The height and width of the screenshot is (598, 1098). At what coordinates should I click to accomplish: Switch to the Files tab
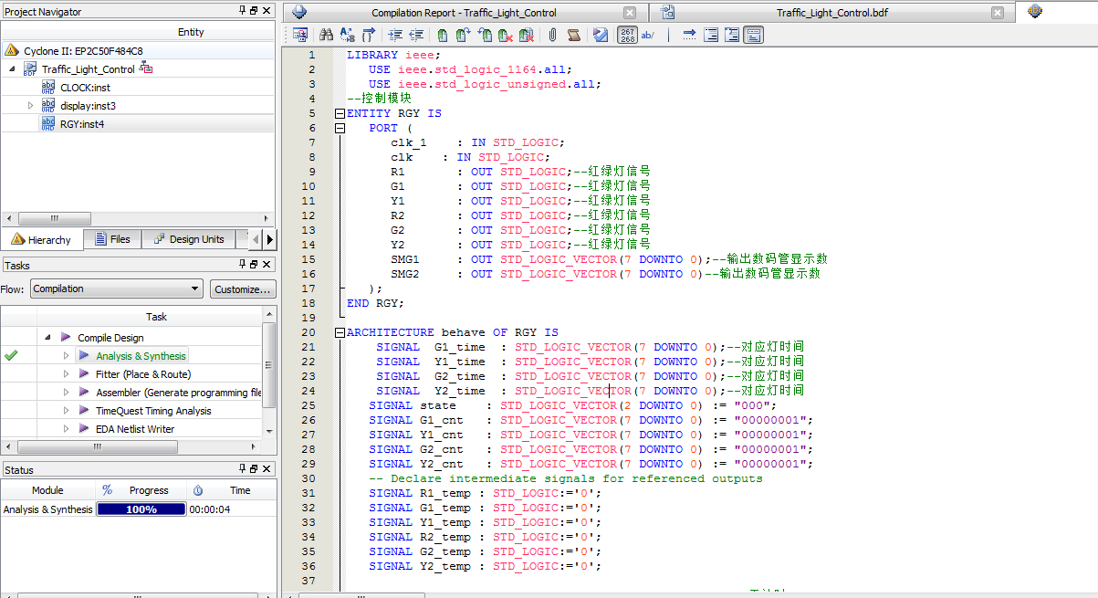[x=110, y=239]
